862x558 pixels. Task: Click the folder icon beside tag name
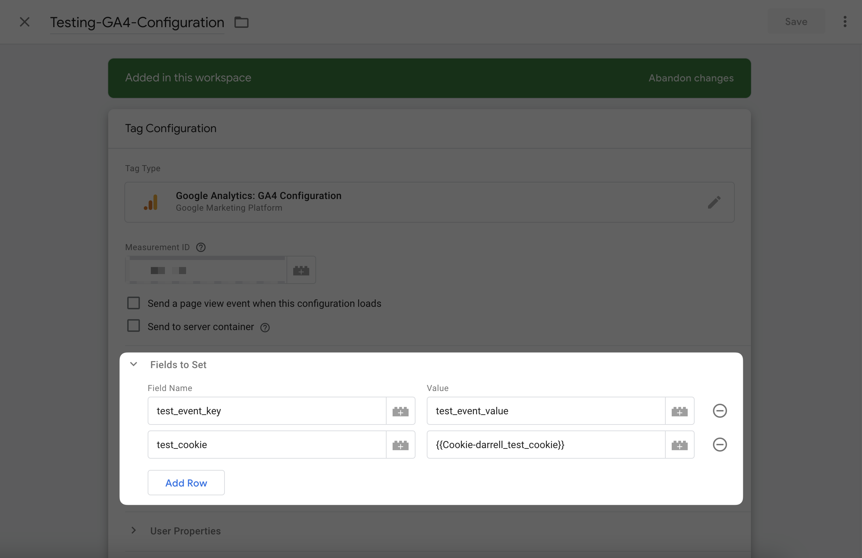(241, 23)
